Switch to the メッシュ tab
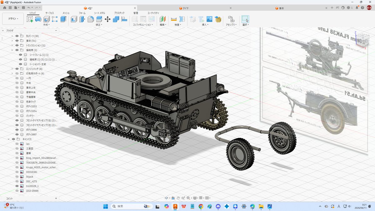375x211 pixels. 66,13
